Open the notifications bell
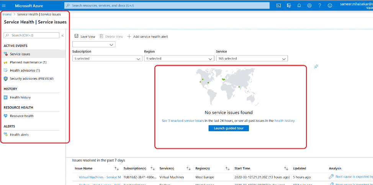The height and width of the screenshot is (185, 373). [x=299, y=5]
